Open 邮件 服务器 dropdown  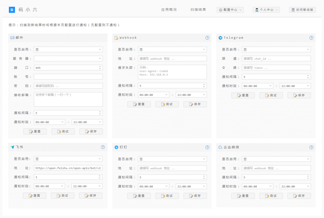tap(68, 58)
